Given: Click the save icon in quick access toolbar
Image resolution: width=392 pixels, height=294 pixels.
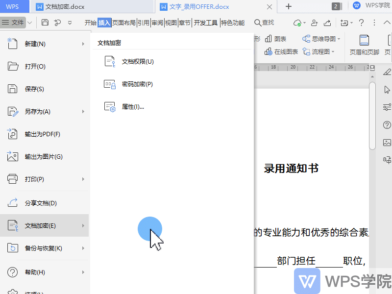Looking at the screenshot, I should pyautogui.click(x=45, y=23).
